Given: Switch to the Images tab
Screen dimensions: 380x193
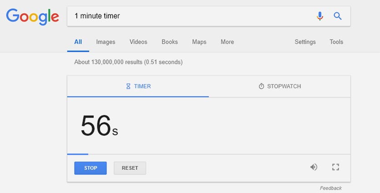Looking at the screenshot, I should pos(106,42).
